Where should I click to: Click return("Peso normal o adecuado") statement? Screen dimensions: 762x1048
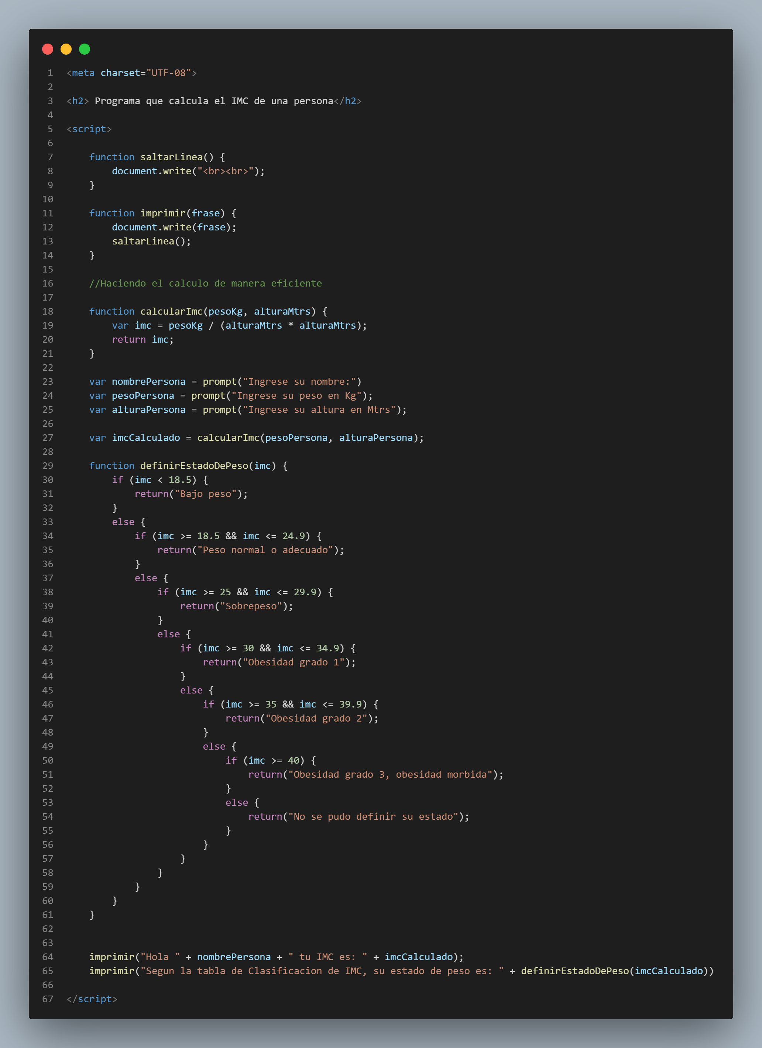pos(251,550)
